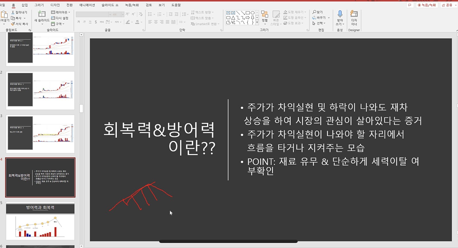Click the Format Painter (서식 복사) icon

pyautogui.click(x=13, y=24)
